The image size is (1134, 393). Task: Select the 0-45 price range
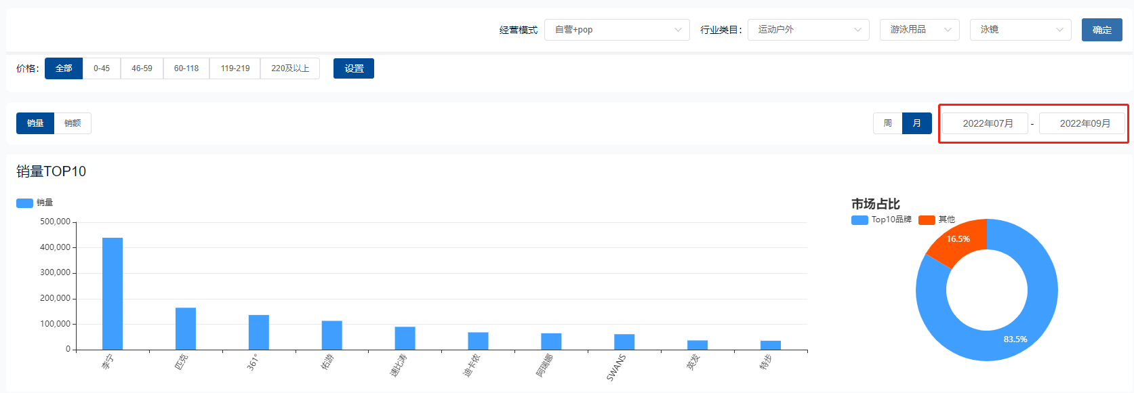102,68
